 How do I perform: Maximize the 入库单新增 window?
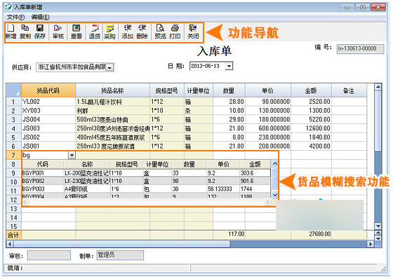click(362, 7)
